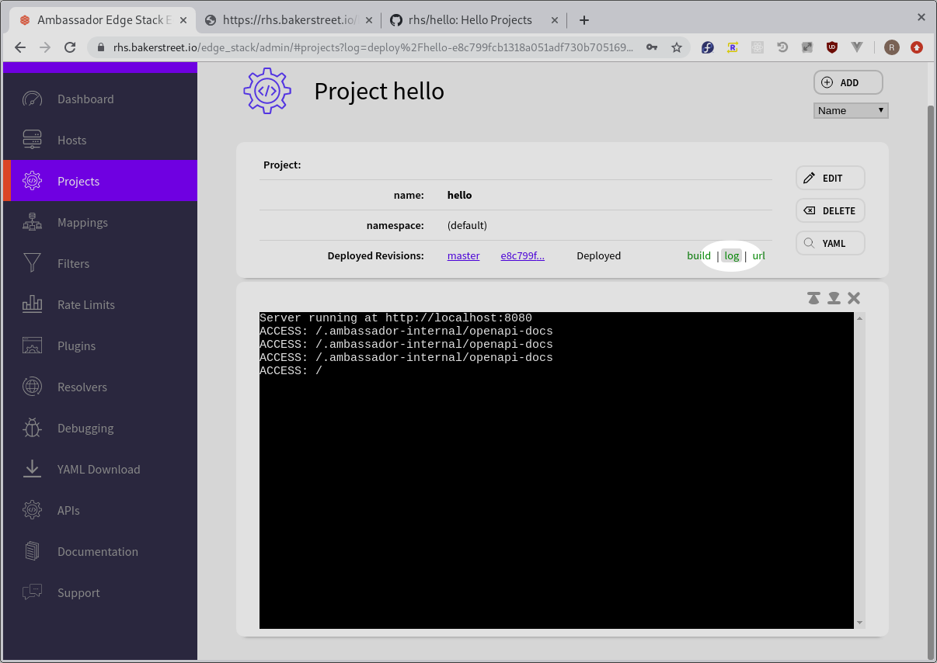Click the R rotate extension icon
The height and width of the screenshot is (663, 937).
(733, 47)
